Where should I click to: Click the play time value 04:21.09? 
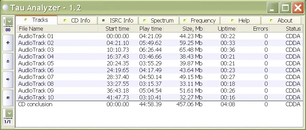tap(150, 36)
